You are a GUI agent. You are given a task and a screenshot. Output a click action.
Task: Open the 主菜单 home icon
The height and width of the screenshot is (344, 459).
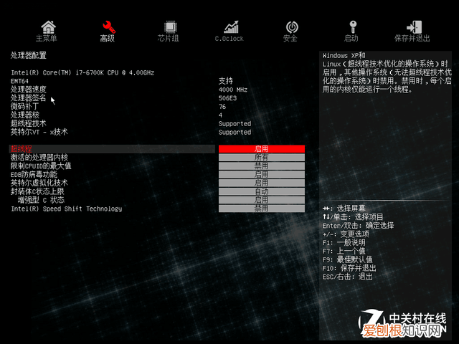47,27
